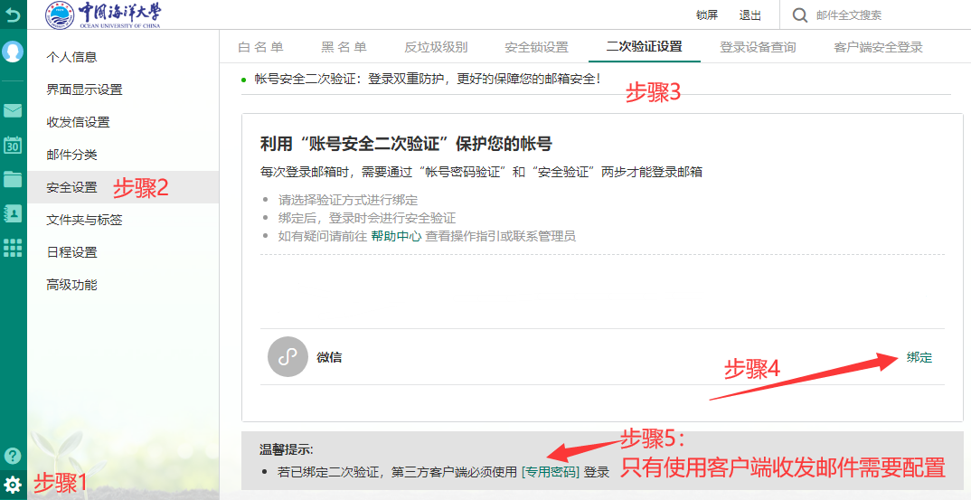Screen dimensions: 971x500
Task: Switch to the 白名单 tab
Action: coord(260,47)
